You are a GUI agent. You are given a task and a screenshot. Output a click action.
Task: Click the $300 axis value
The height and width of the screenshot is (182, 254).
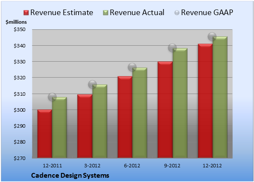point(19,110)
